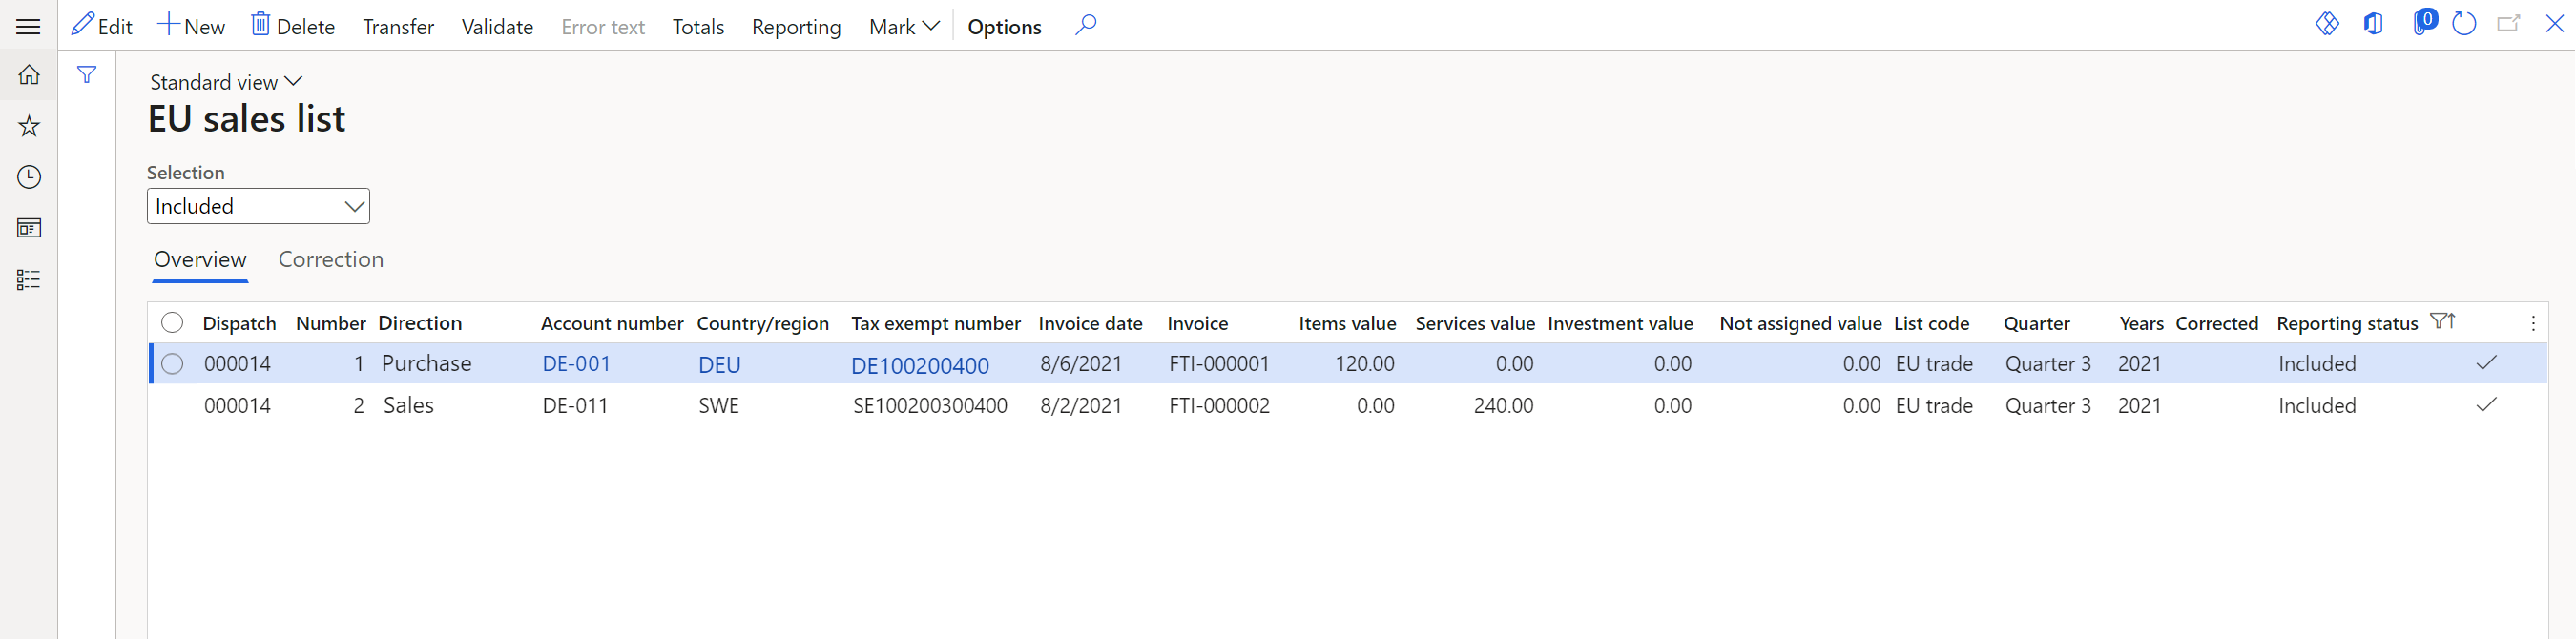This screenshot has height=639, width=2576.
Task: Refresh the page using the refresh icon
Action: (x=2464, y=24)
